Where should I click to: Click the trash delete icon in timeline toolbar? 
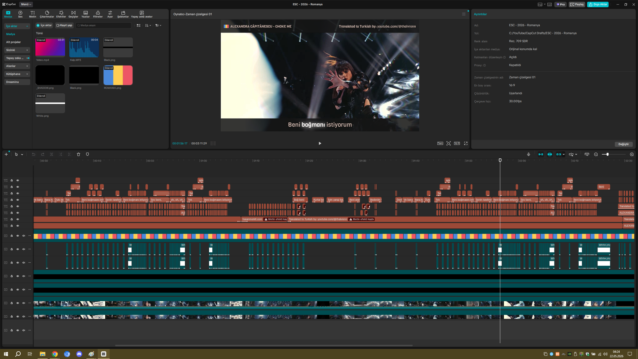tap(78, 154)
